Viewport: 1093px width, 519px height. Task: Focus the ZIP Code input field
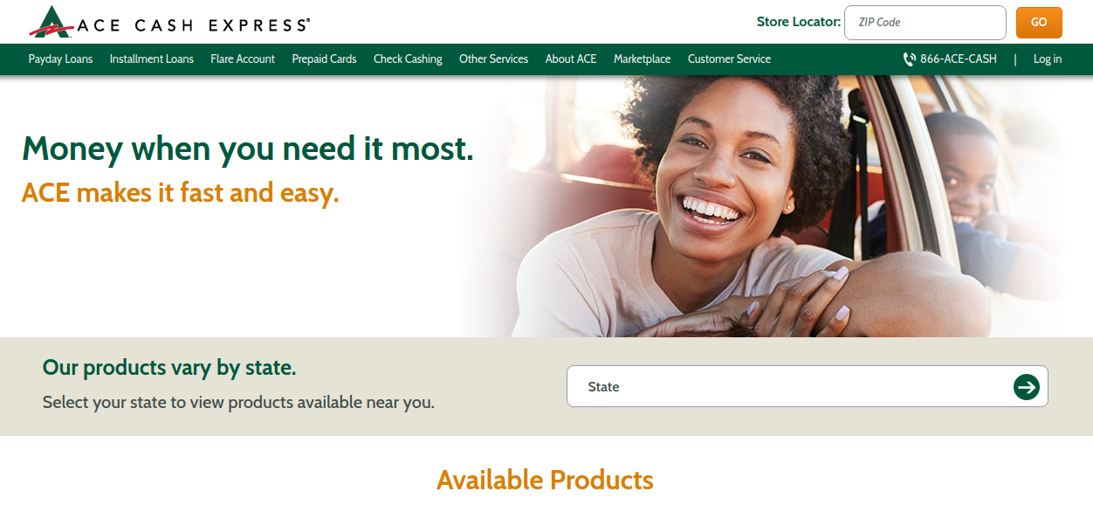coord(925,23)
